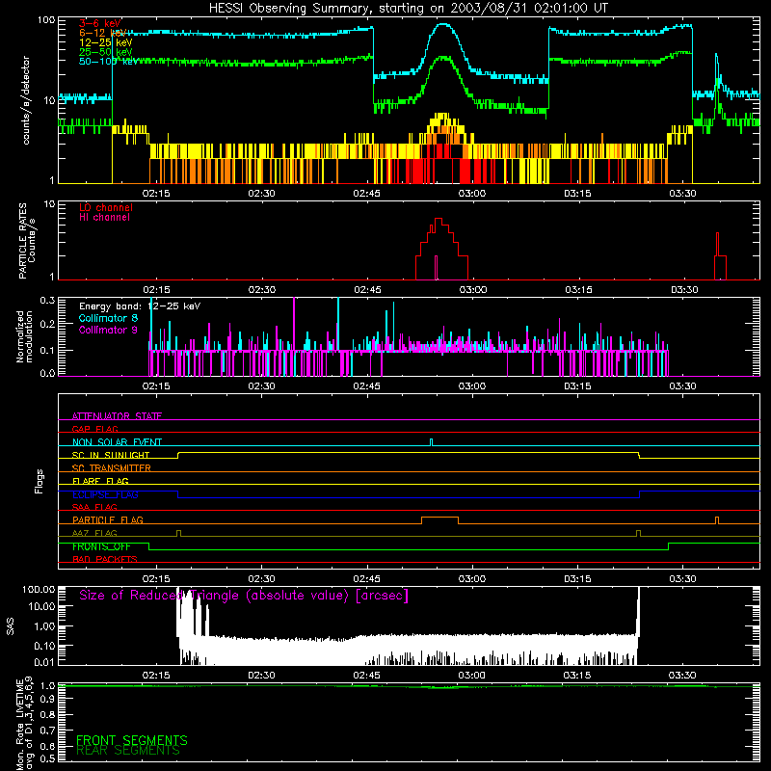771x771 pixels.
Task: Click the 'Energy band: 12-25 keV' text
Action: click(x=140, y=306)
